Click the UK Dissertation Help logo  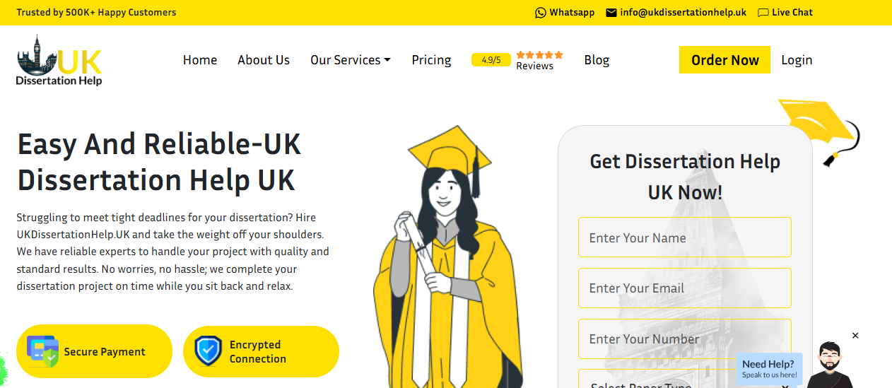click(x=60, y=61)
